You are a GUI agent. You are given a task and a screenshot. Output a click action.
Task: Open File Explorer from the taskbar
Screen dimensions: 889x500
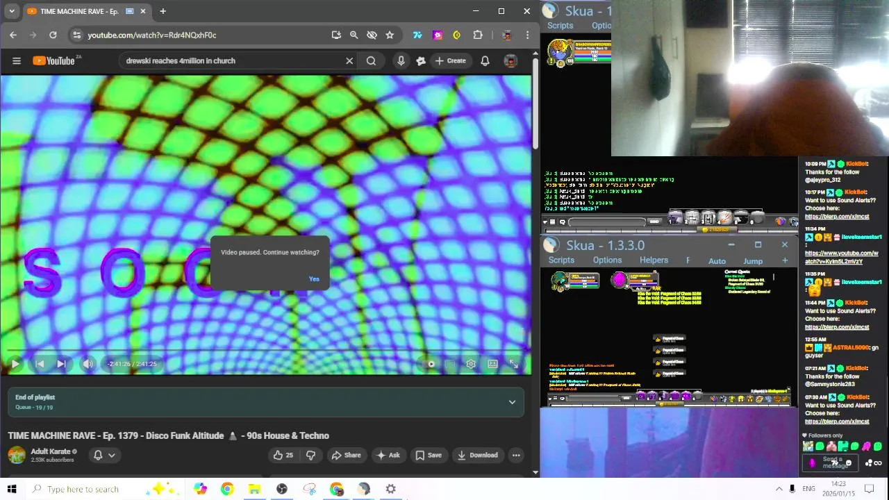254,489
